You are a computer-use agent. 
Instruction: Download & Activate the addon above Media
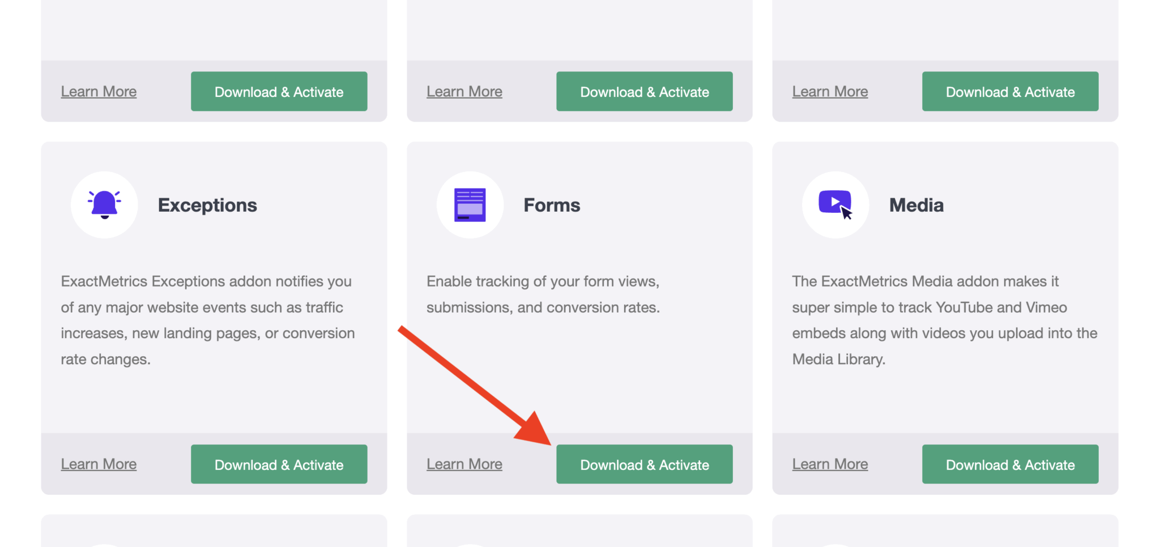1010,91
